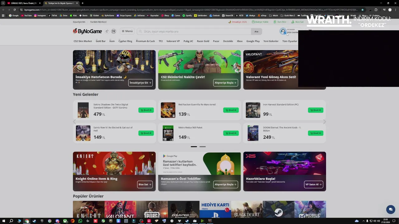Open the Xbox category
The image size is (399, 224).
pyautogui.click(x=239, y=41)
